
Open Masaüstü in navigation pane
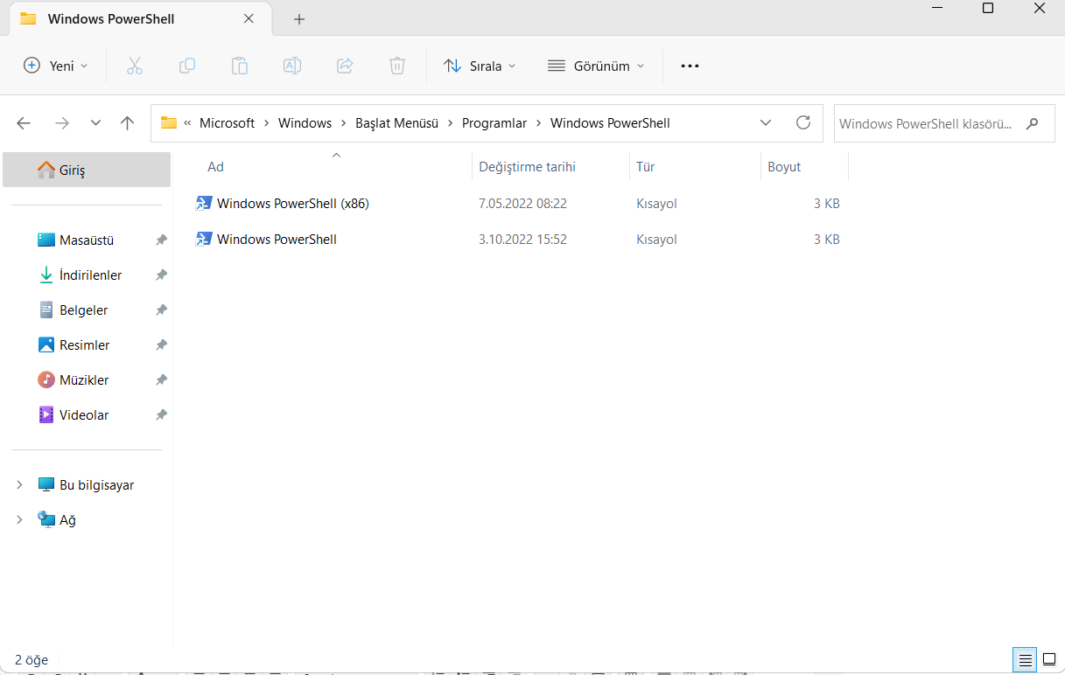(x=87, y=240)
